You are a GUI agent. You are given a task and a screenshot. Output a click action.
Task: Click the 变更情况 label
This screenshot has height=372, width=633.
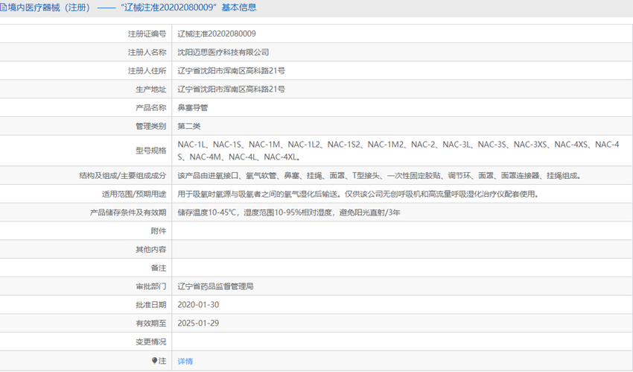150,342
